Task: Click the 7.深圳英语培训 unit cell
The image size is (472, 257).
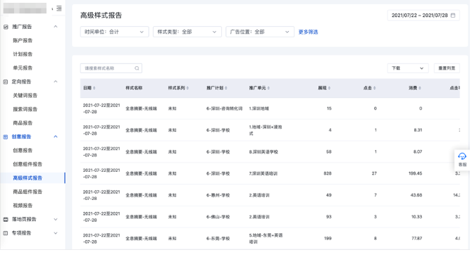Action: [x=263, y=174]
